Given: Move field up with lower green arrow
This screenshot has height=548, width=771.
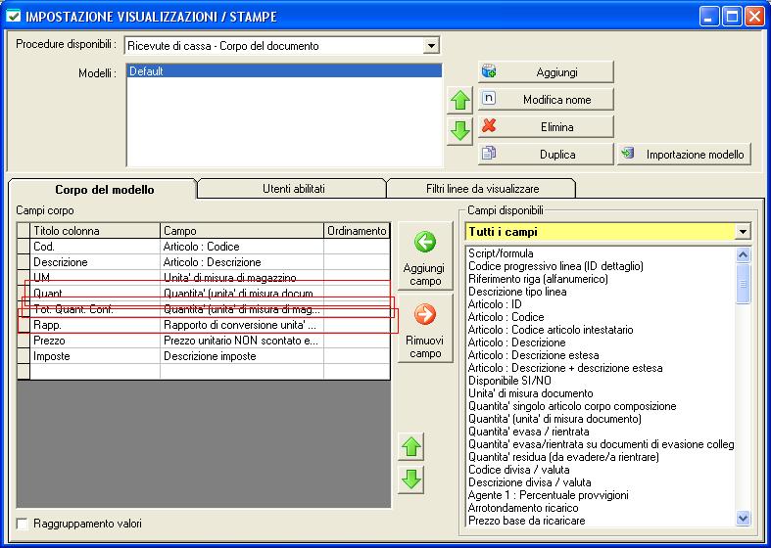Looking at the screenshot, I should (x=412, y=447).
